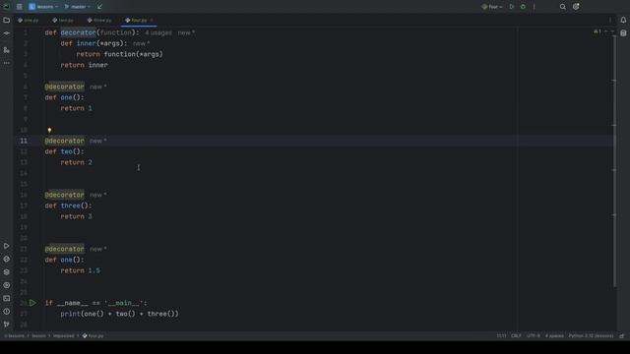Open the Notifications bell panel
The width and height of the screenshot is (630, 354).
tap(623, 20)
